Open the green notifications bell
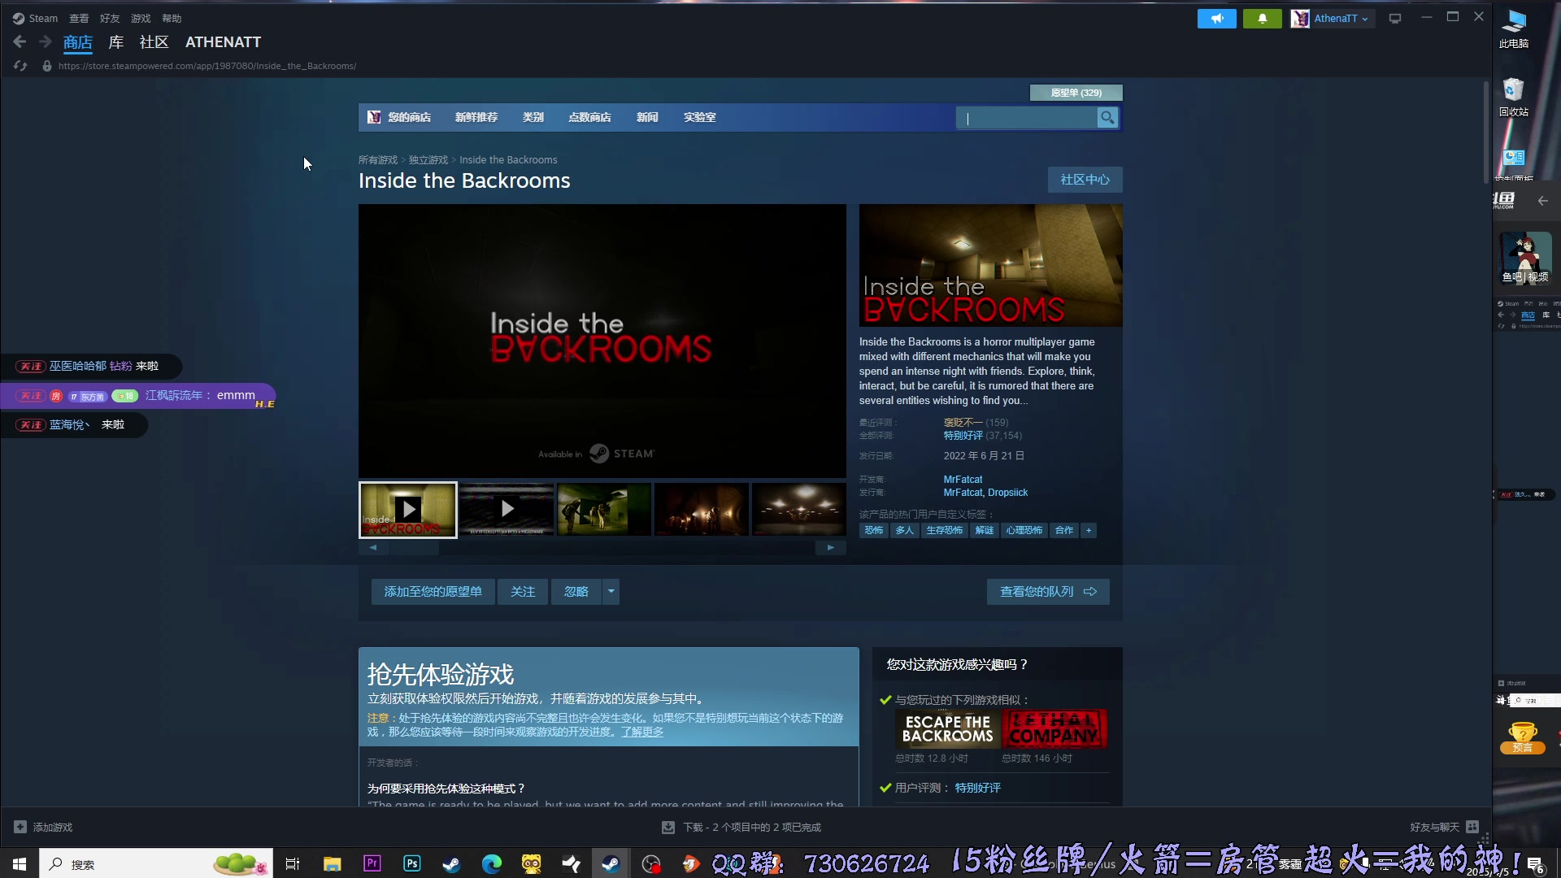 point(1262,18)
